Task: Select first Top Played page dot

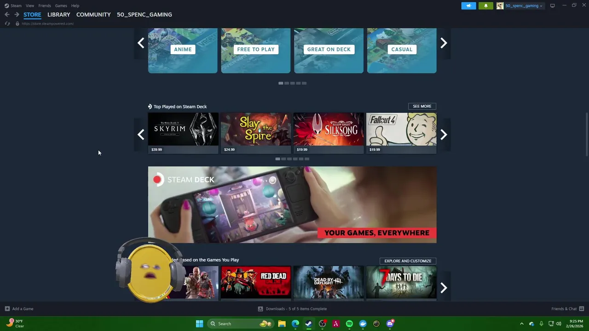Action: point(277,159)
